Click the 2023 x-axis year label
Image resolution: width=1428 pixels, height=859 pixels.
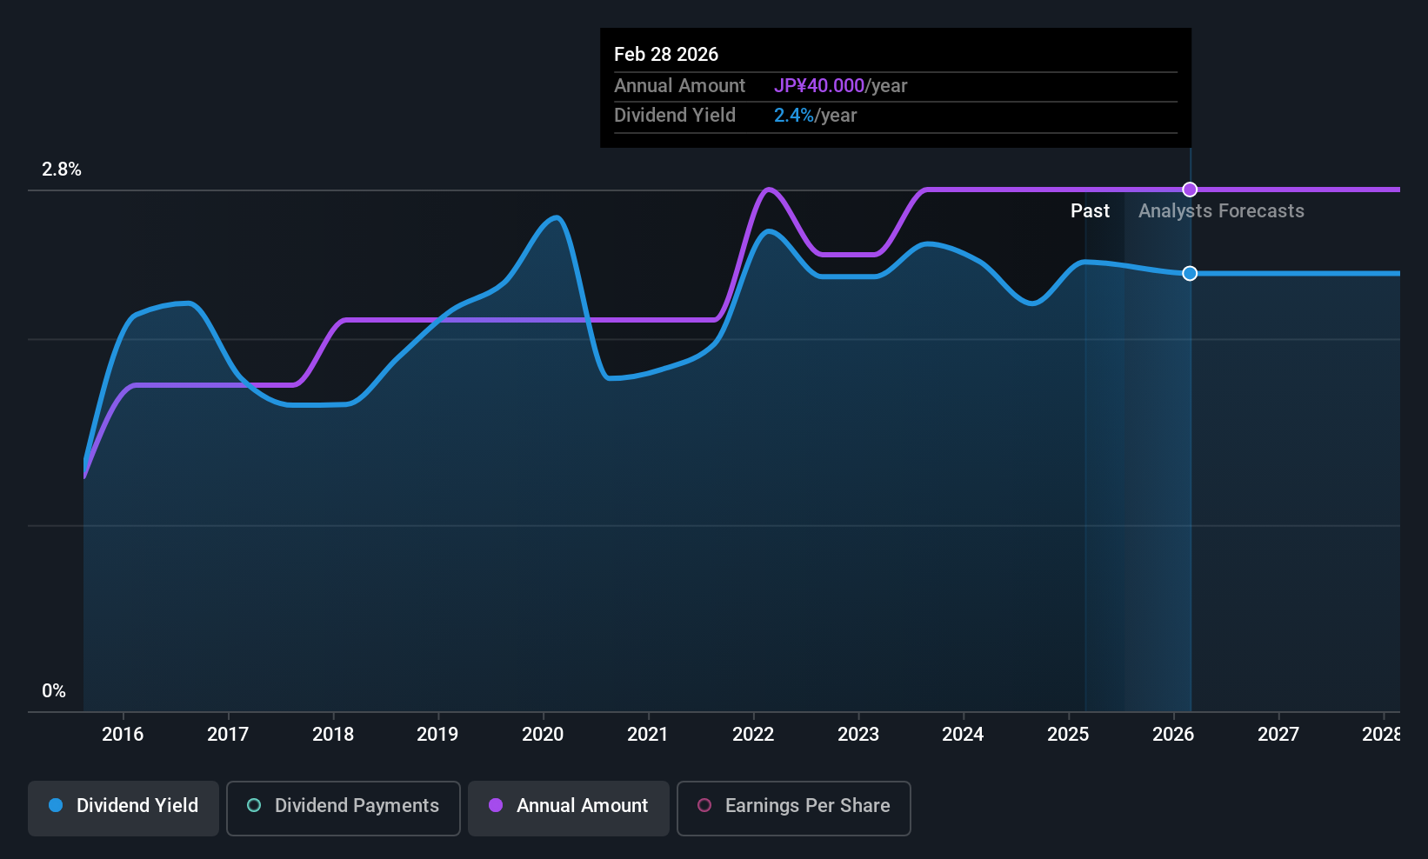(858, 734)
